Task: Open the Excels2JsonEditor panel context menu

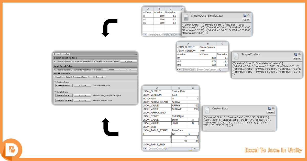Action: tap(136, 54)
